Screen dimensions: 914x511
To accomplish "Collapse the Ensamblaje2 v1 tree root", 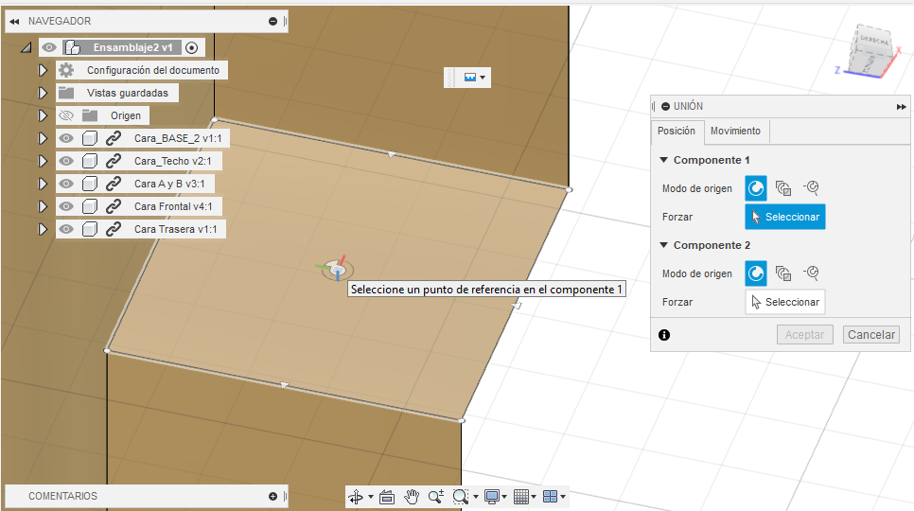I will coord(26,47).
